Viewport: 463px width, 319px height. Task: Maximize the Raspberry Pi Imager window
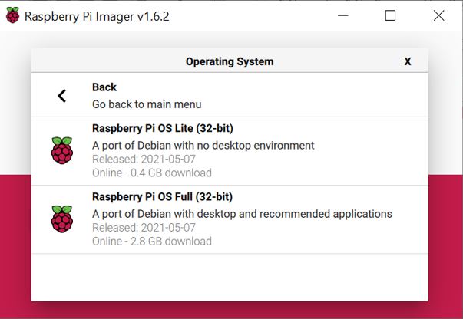(x=390, y=15)
